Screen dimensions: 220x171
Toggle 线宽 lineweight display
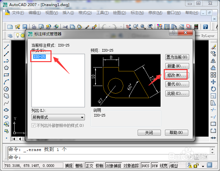click(x=164, y=166)
